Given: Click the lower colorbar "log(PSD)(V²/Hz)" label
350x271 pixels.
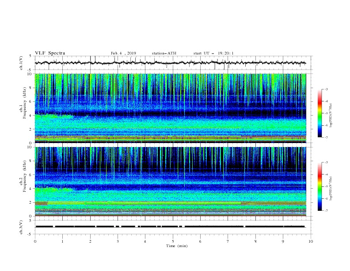Looking at the screenshot, I should [x=331, y=189].
